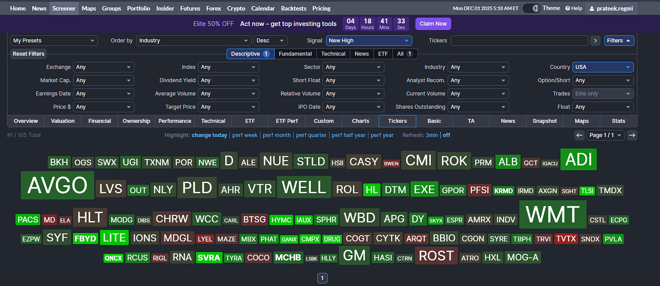The width and height of the screenshot is (660, 286).
Task: Open Maps in top navigation
Action: point(89,8)
